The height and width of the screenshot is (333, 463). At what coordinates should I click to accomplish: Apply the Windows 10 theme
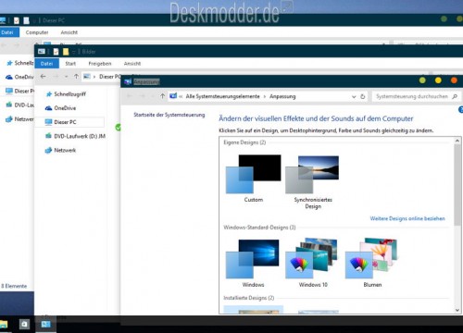(x=311, y=258)
